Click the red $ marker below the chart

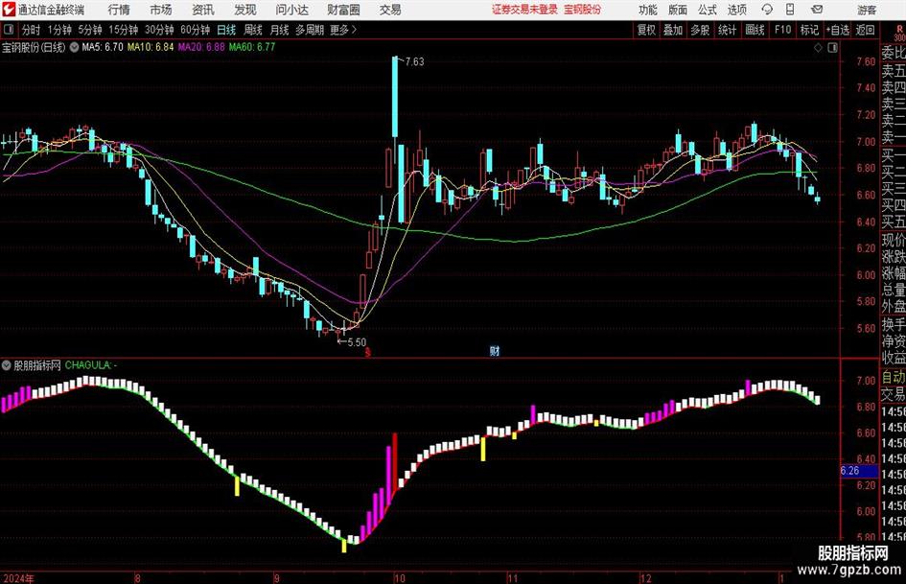tap(367, 352)
